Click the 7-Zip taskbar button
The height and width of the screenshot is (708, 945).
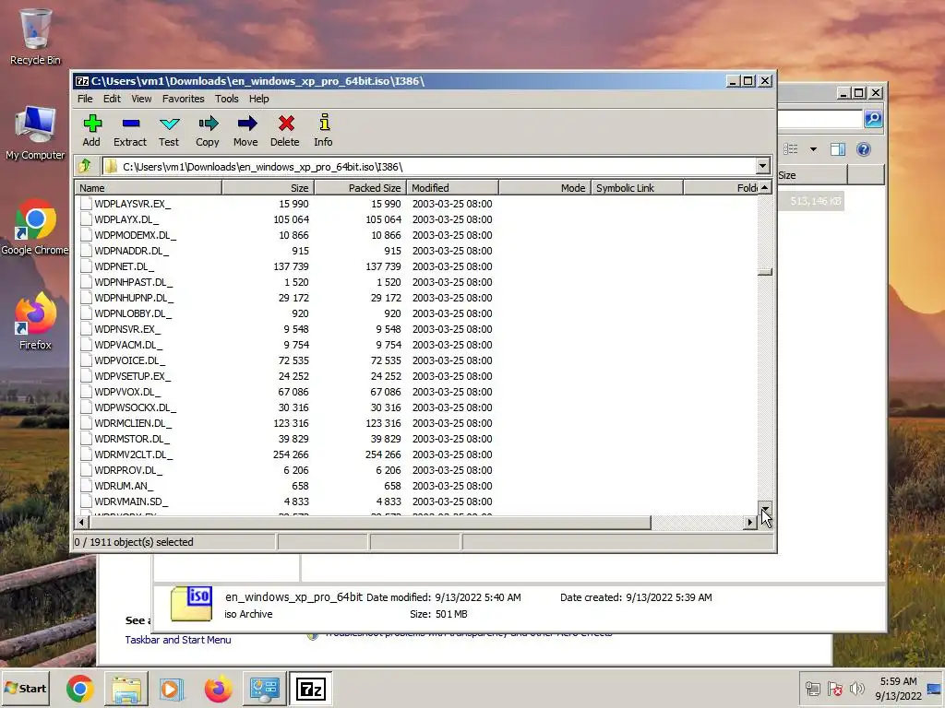pyautogui.click(x=310, y=689)
